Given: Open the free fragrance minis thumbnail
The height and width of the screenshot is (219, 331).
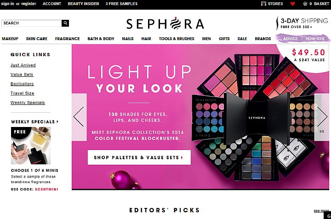Looking at the screenshot, I should pos(31,145).
